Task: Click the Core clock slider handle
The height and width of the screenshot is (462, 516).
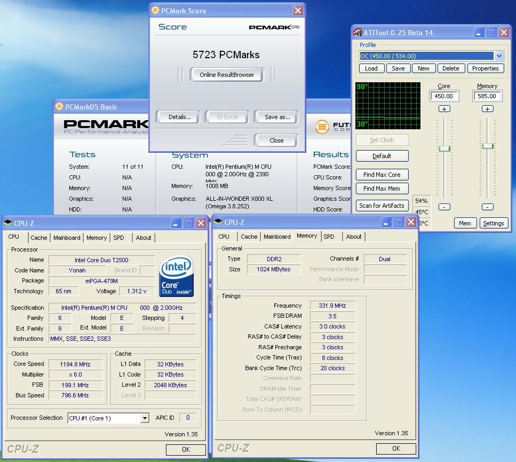Action: tap(444, 148)
